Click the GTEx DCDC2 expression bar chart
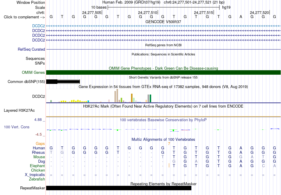 click(102, 96)
